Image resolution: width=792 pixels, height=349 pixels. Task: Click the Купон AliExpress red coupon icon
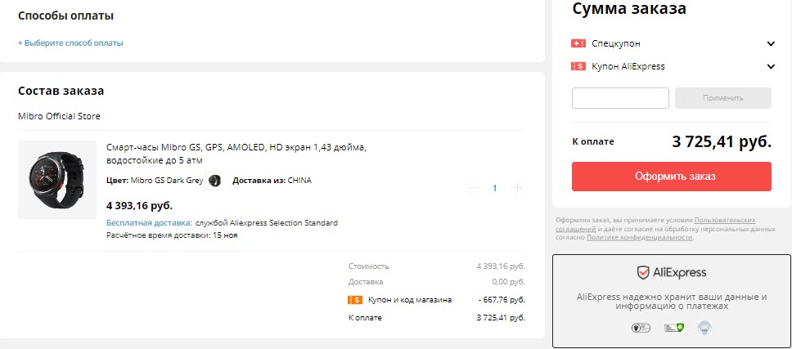point(578,66)
